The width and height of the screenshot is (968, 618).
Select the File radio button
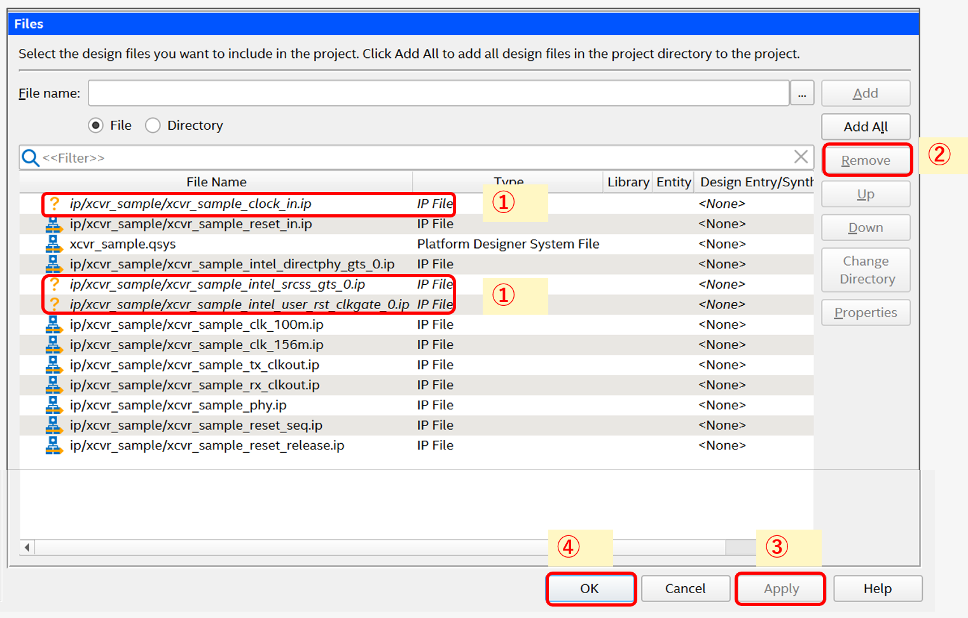click(x=96, y=125)
